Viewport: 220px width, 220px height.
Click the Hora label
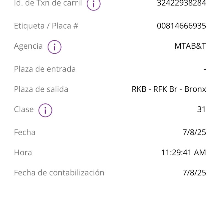[x=23, y=152]
